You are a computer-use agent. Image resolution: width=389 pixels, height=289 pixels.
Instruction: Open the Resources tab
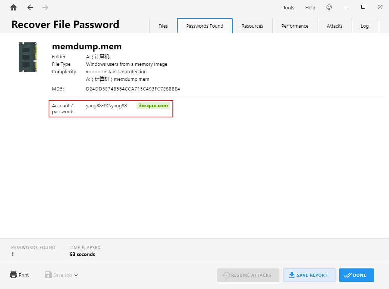(x=252, y=26)
